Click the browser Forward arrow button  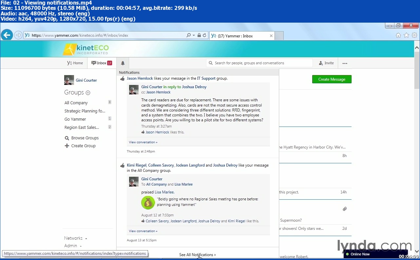tap(18, 35)
